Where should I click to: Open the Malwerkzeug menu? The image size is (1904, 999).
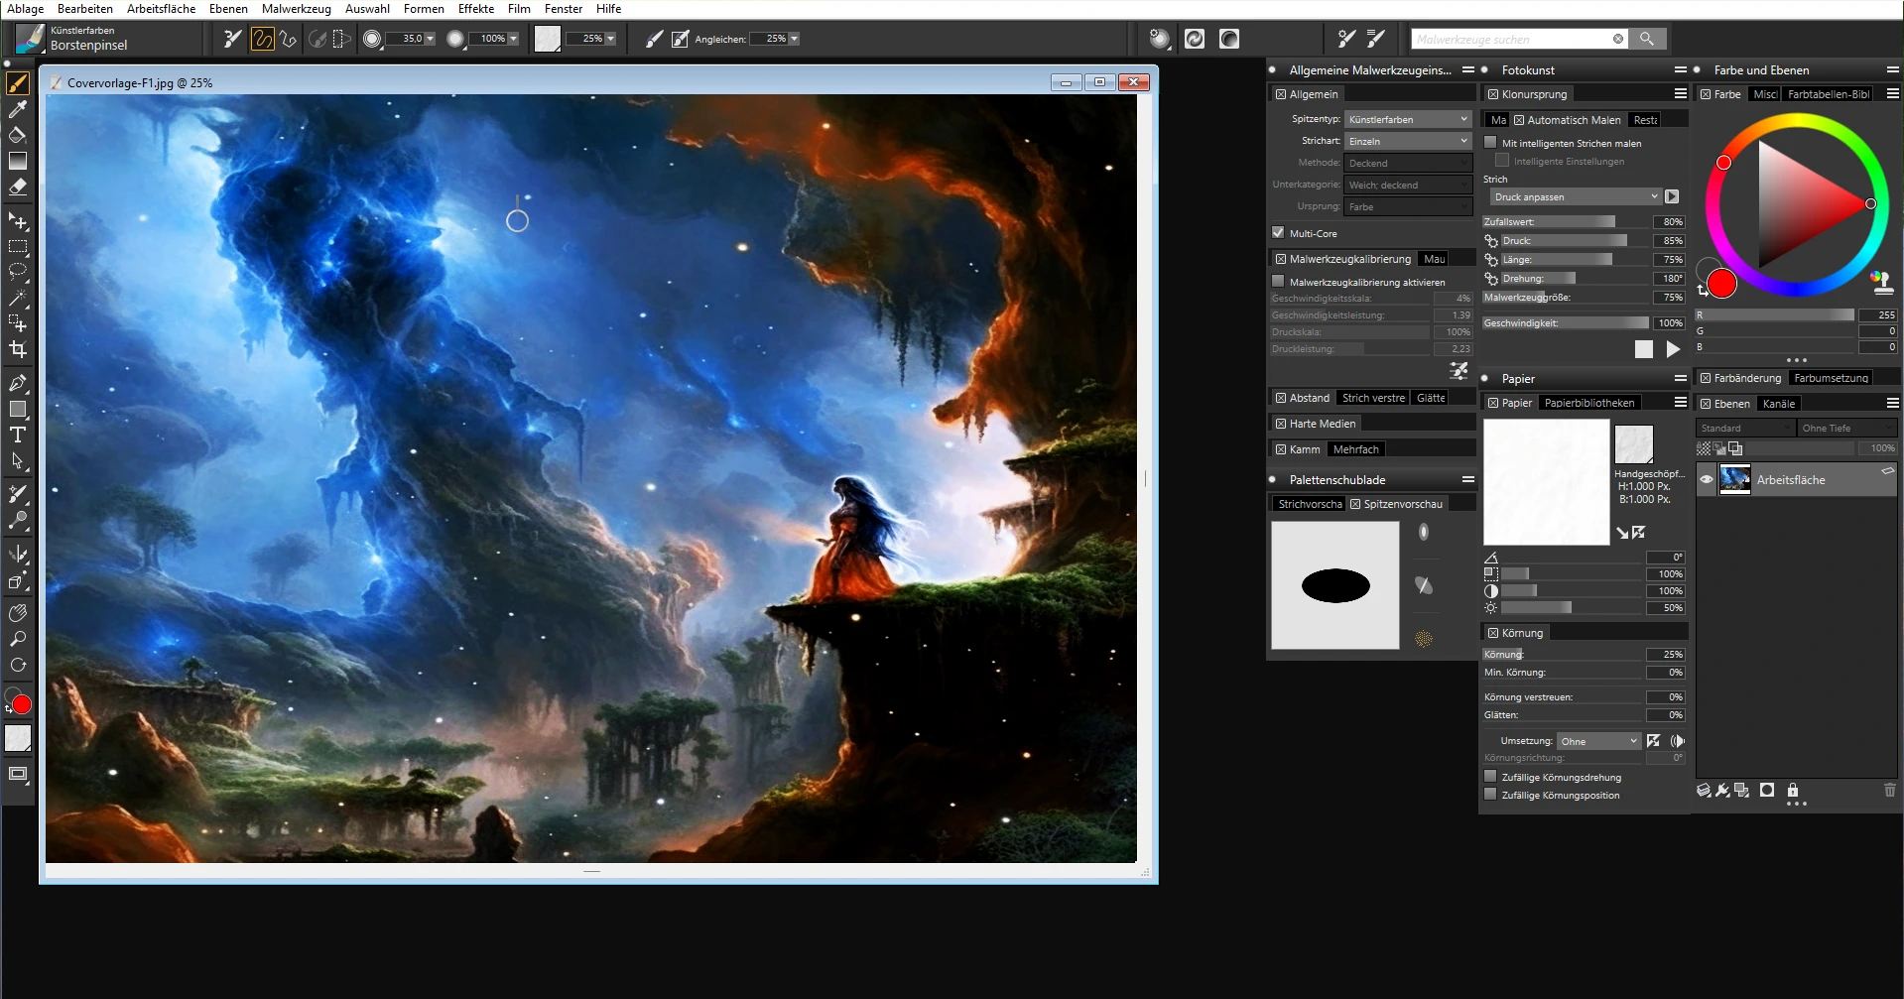click(296, 9)
